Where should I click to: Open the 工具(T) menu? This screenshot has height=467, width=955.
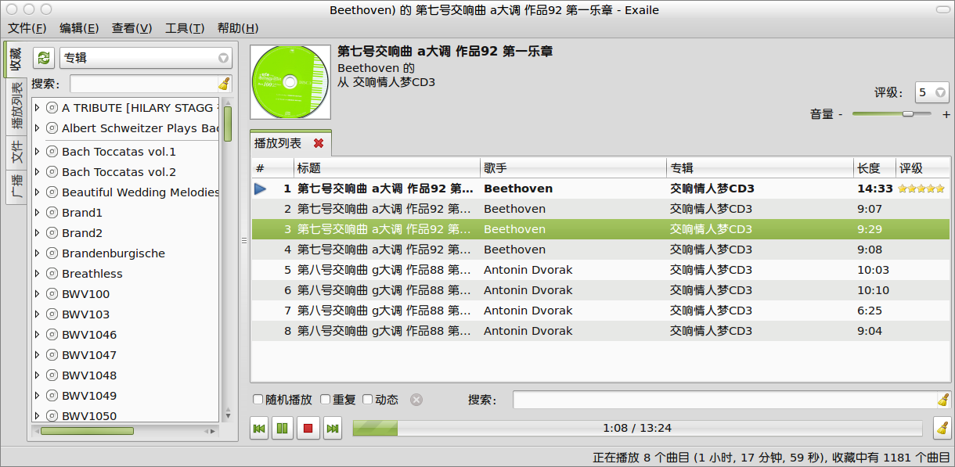coord(185,28)
